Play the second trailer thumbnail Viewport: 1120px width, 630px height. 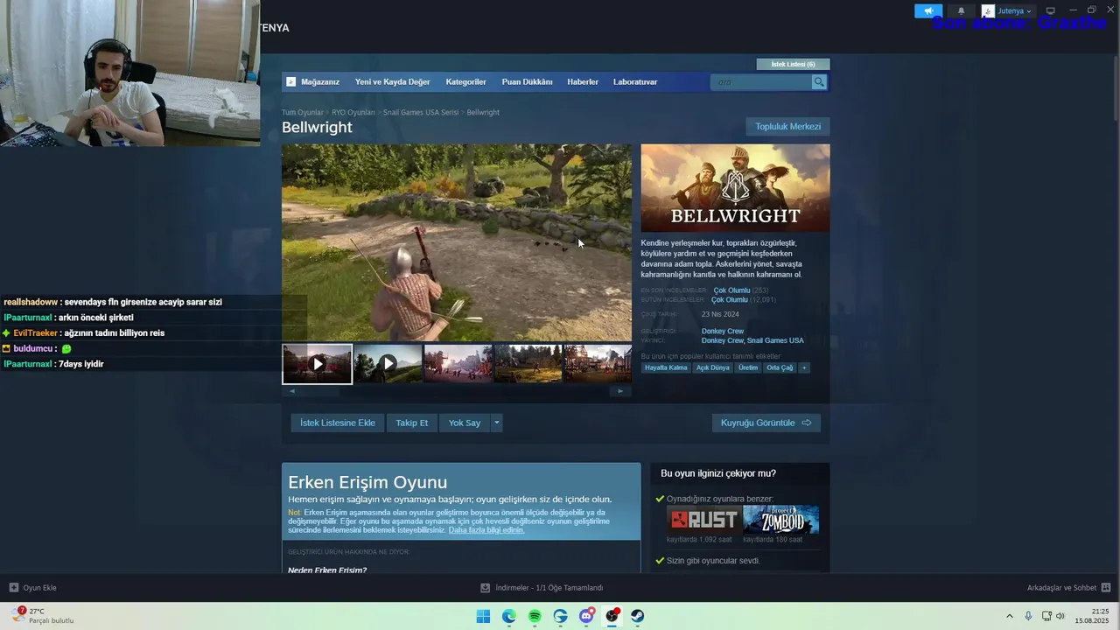tap(388, 364)
